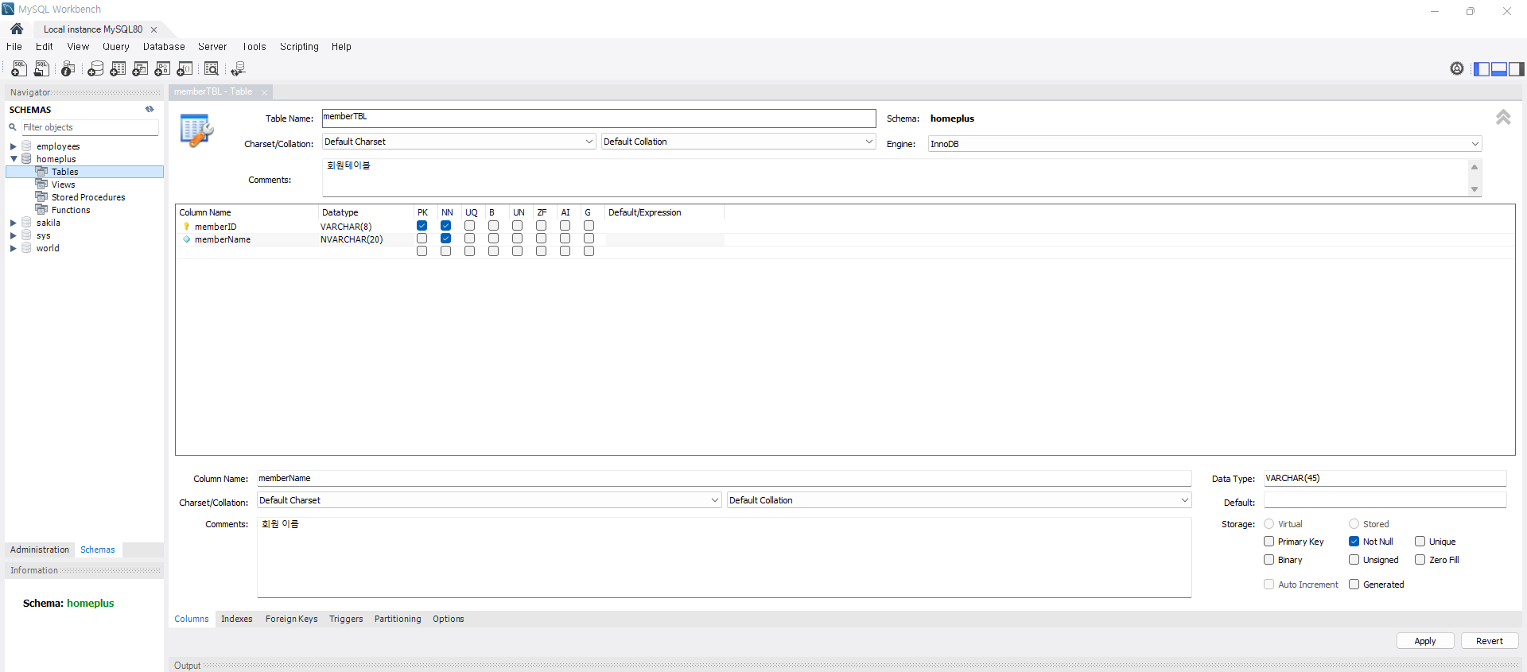This screenshot has height=672, width=1527.
Task: Open the Home screen tab icon
Action: click(17, 29)
